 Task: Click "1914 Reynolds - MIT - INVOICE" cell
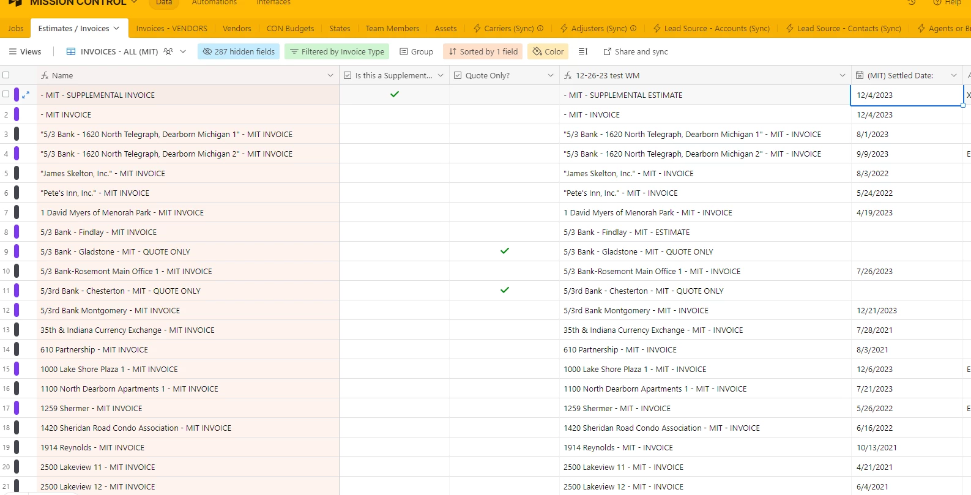click(705, 447)
